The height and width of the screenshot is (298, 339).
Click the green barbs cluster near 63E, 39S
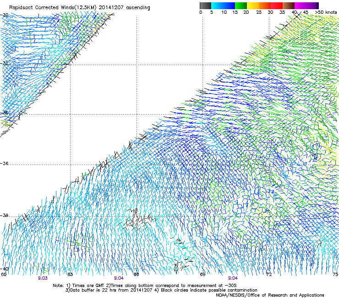click(x=80, y=243)
